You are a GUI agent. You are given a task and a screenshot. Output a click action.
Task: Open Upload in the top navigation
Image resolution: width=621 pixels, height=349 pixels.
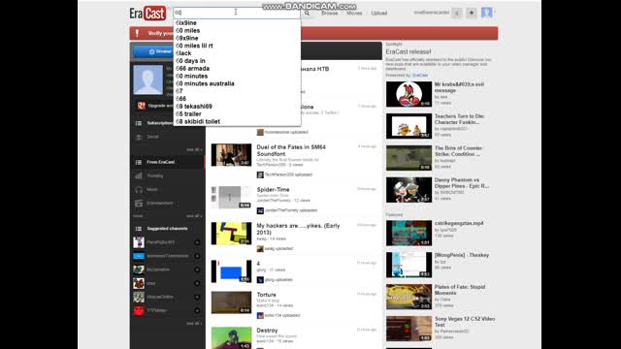[379, 13]
